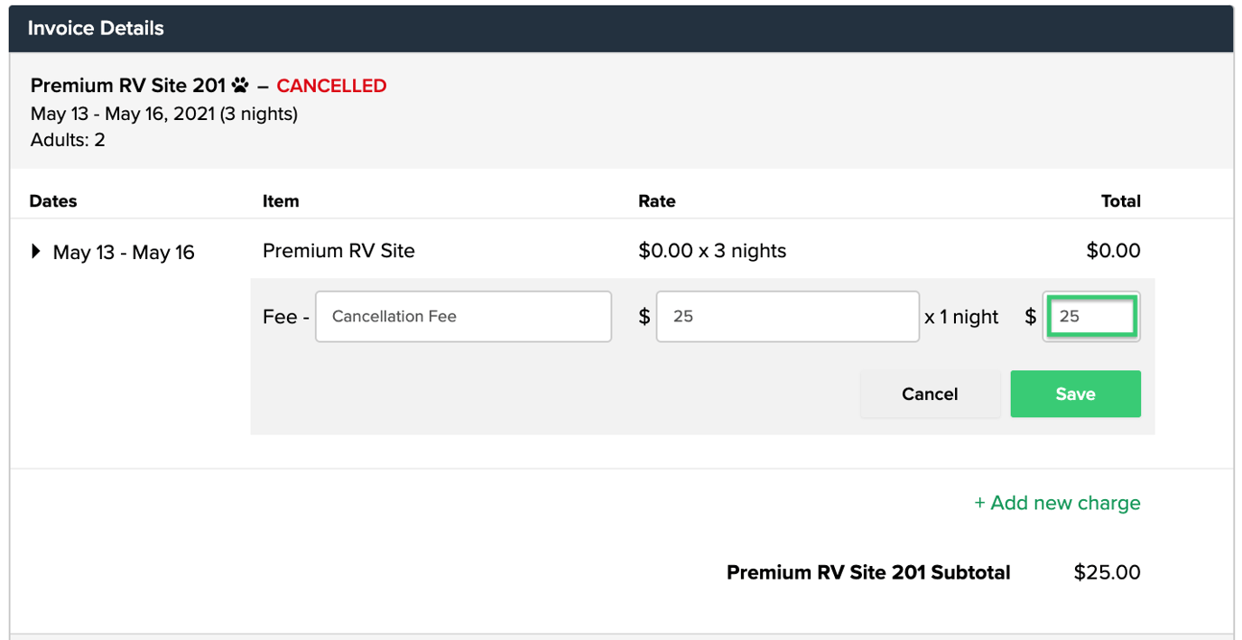Select the Dates column header
1242x640 pixels.
53,201
